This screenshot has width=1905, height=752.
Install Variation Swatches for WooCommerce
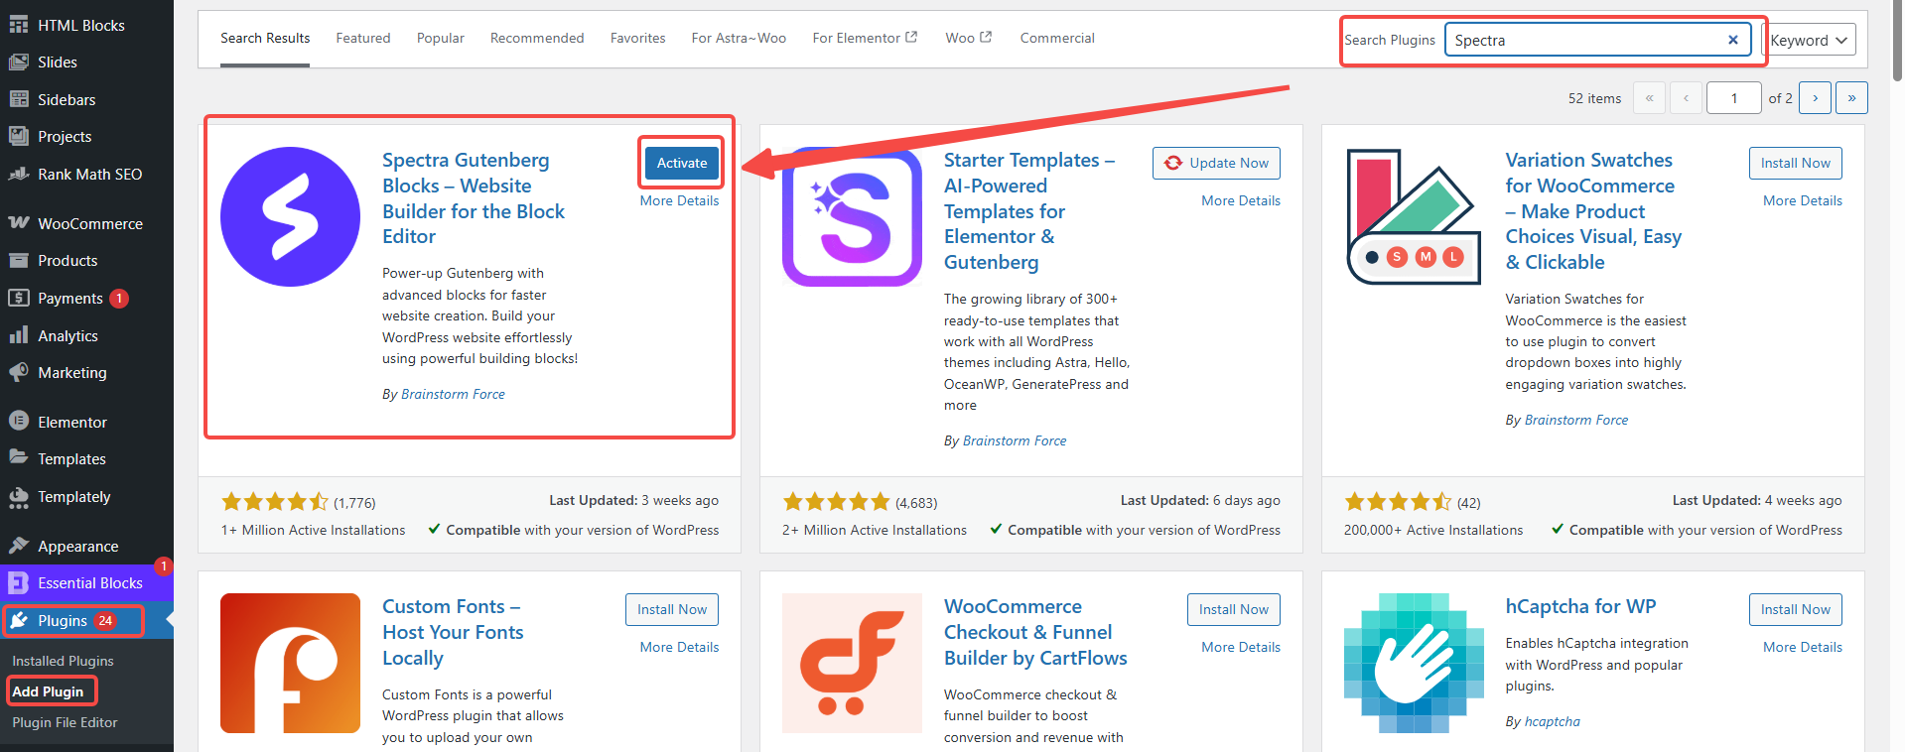coord(1795,163)
